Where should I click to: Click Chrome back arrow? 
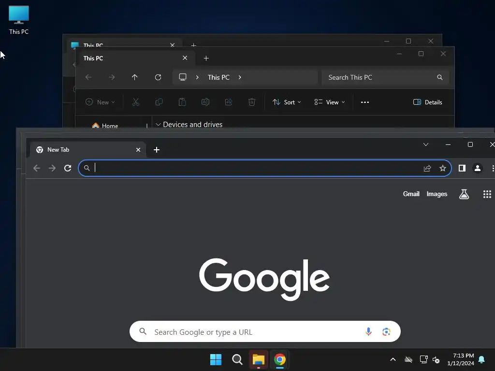(37, 168)
